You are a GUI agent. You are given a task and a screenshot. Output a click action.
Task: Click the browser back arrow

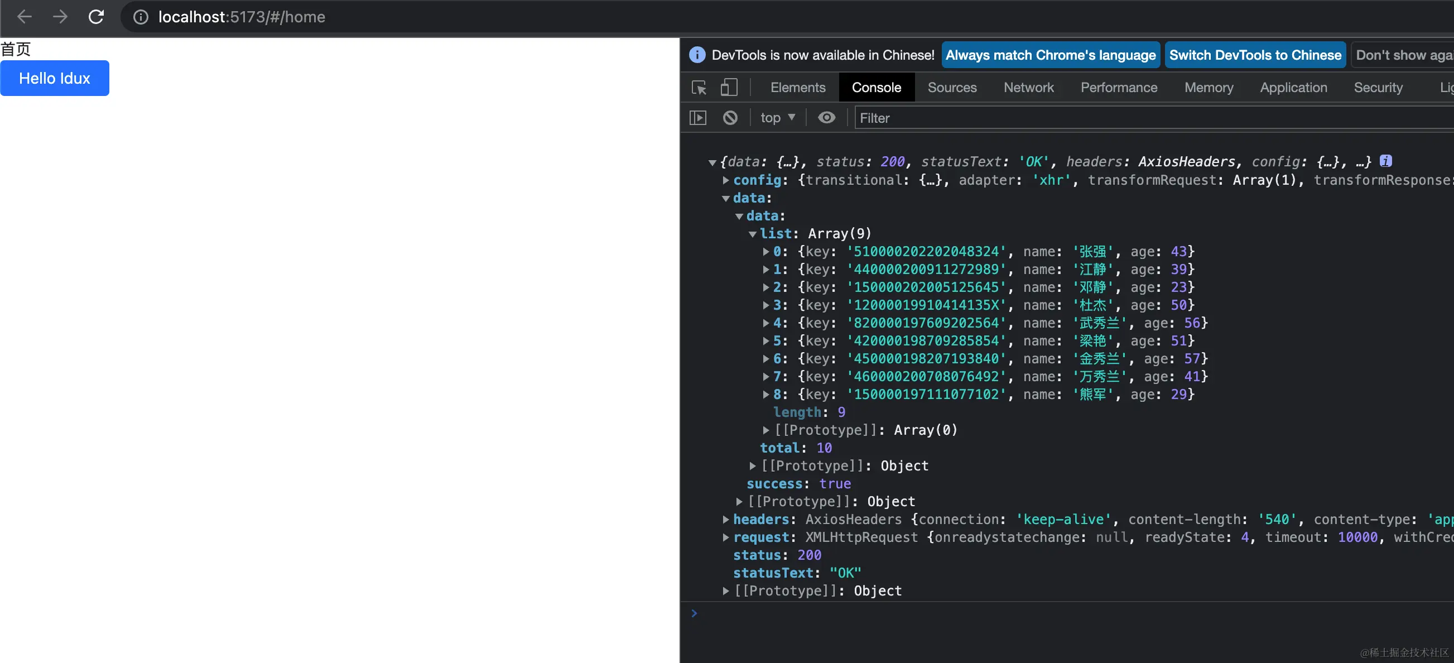pos(25,17)
